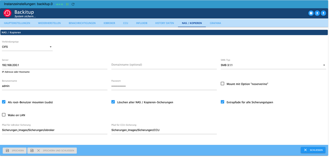Click Speichern und Schliessen button
Viewport: 329px width, 157px height.
52,150
